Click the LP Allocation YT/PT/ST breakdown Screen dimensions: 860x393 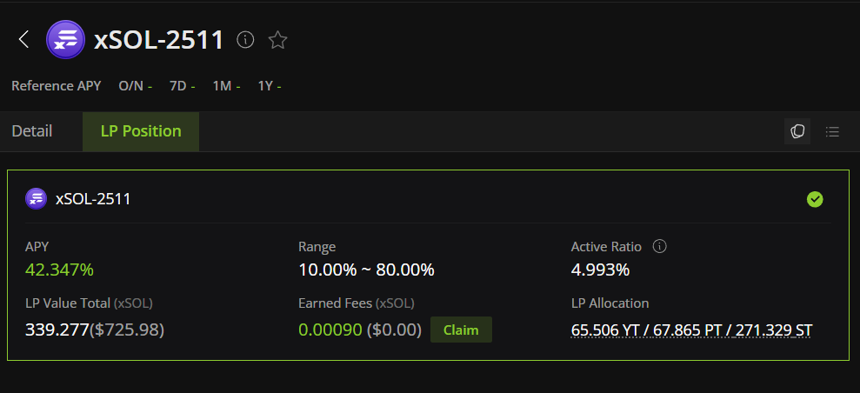[x=691, y=330]
